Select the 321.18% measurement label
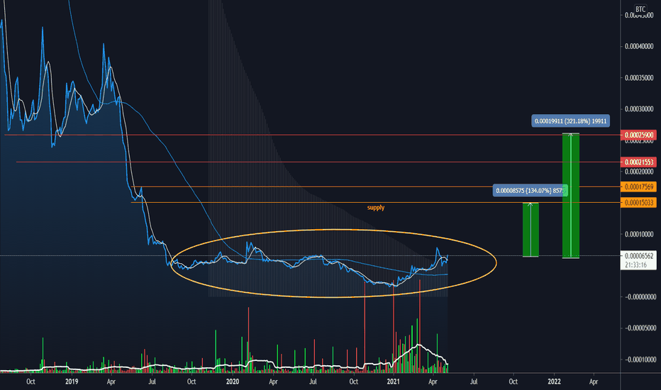Screen dimensions: 661x390 570,121
